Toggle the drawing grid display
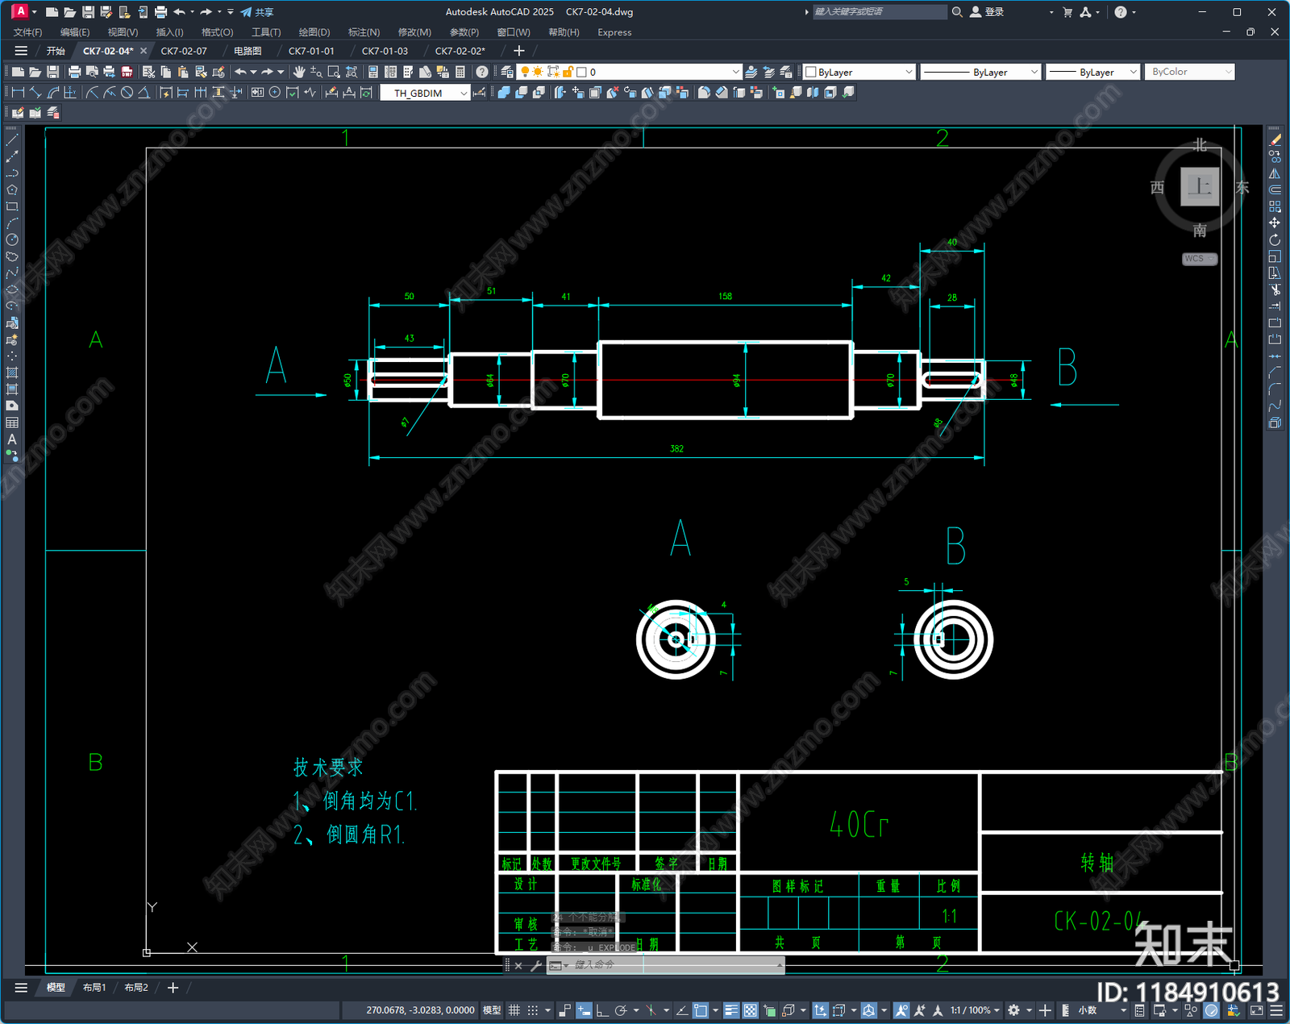 tap(514, 1010)
